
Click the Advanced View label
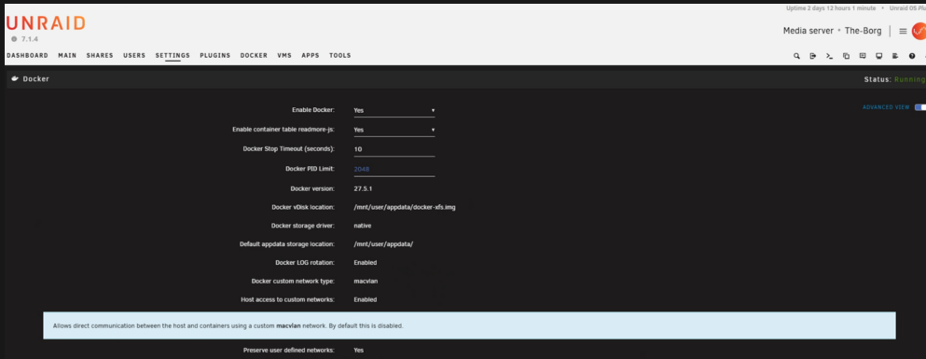[x=886, y=107]
